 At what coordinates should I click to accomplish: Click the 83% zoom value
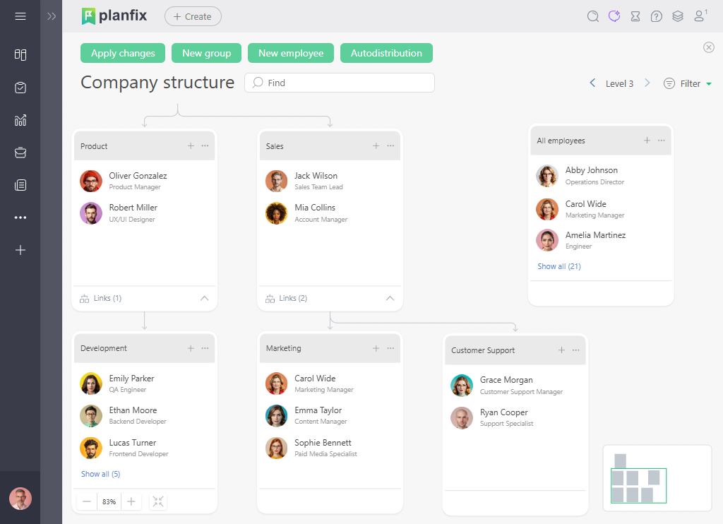coord(109,501)
